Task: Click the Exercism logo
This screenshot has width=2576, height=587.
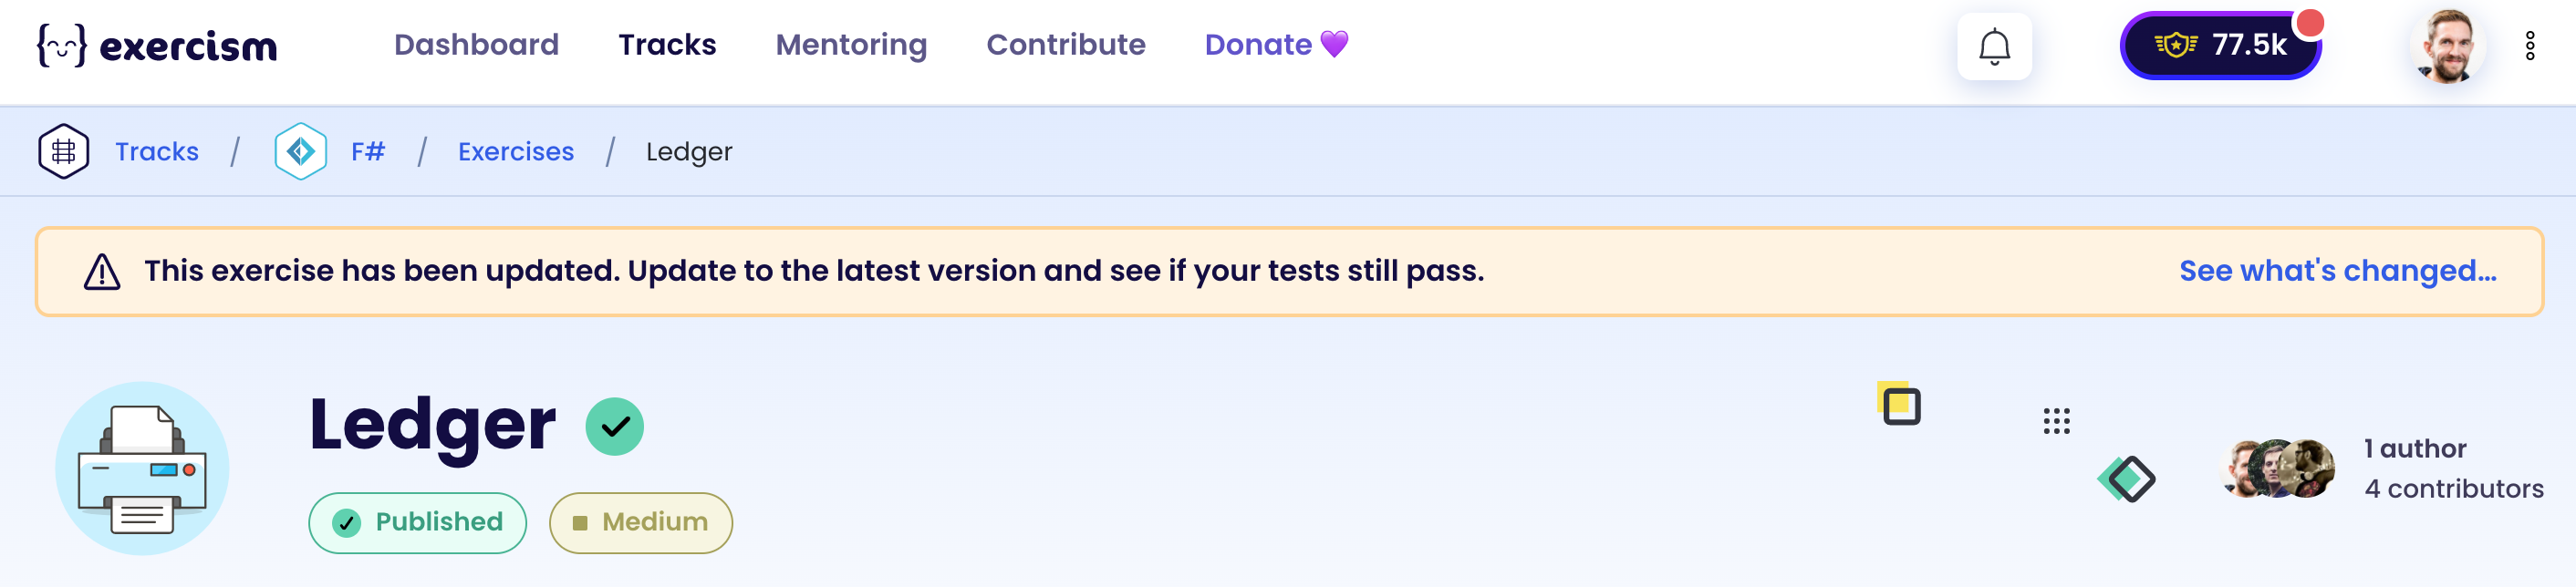Action: (157, 45)
